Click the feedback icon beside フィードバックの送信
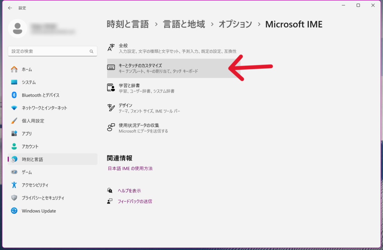Viewport: 383px width, 250px height. click(x=110, y=201)
